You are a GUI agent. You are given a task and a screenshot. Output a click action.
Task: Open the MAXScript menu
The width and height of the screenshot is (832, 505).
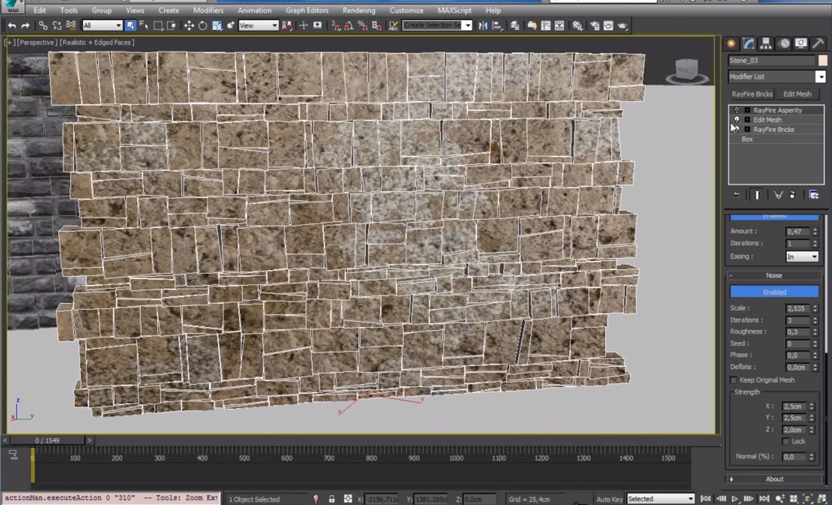click(454, 10)
